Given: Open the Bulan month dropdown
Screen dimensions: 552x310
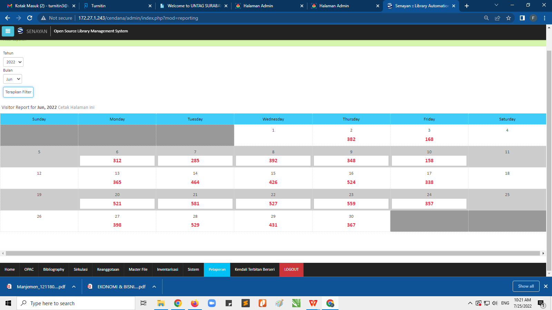Looking at the screenshot, I should (x=12, y=79).
